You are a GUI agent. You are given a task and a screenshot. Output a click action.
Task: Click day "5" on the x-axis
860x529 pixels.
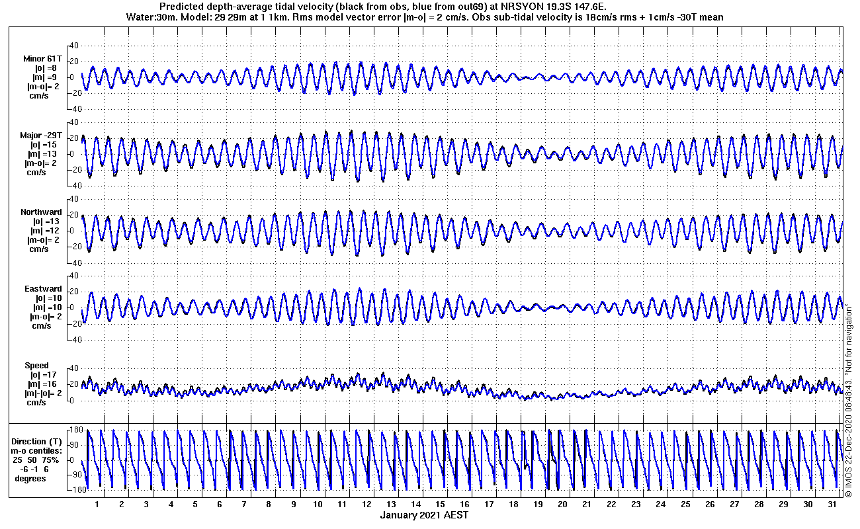click(195, 505)
